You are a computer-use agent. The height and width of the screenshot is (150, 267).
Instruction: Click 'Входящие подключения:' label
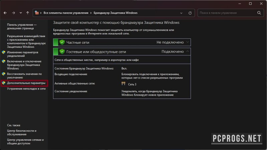pyautogui.click(x=71, y=74)
